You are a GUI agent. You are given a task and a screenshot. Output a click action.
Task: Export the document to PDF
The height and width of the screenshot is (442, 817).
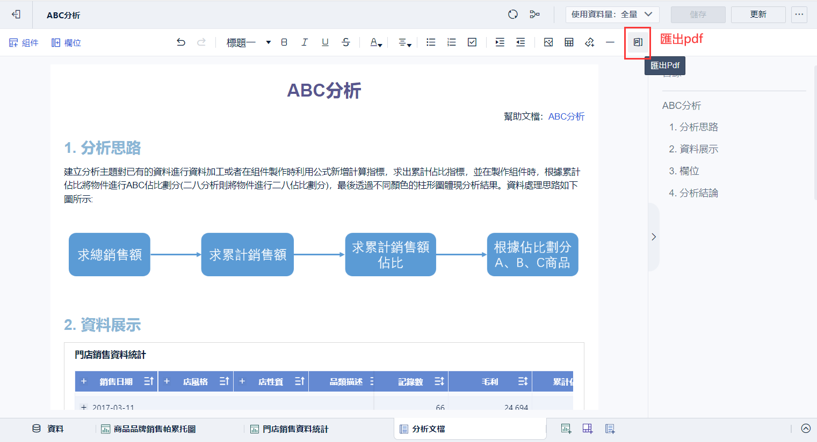[x=638, y=42]
